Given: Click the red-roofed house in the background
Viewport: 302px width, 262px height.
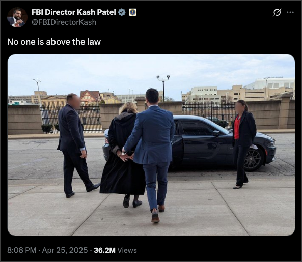Looking at the screenshot, I should click(91, 96).
